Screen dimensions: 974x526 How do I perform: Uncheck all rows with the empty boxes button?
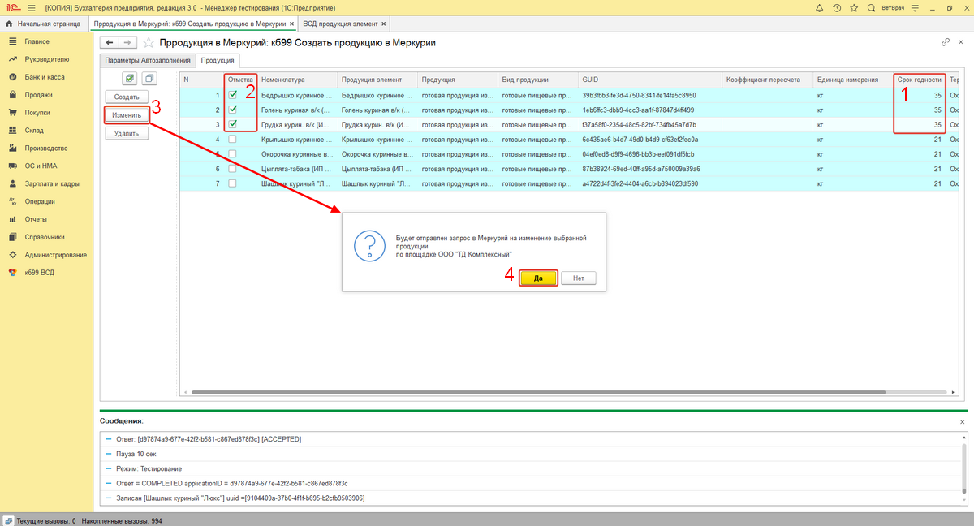(149, 78)
